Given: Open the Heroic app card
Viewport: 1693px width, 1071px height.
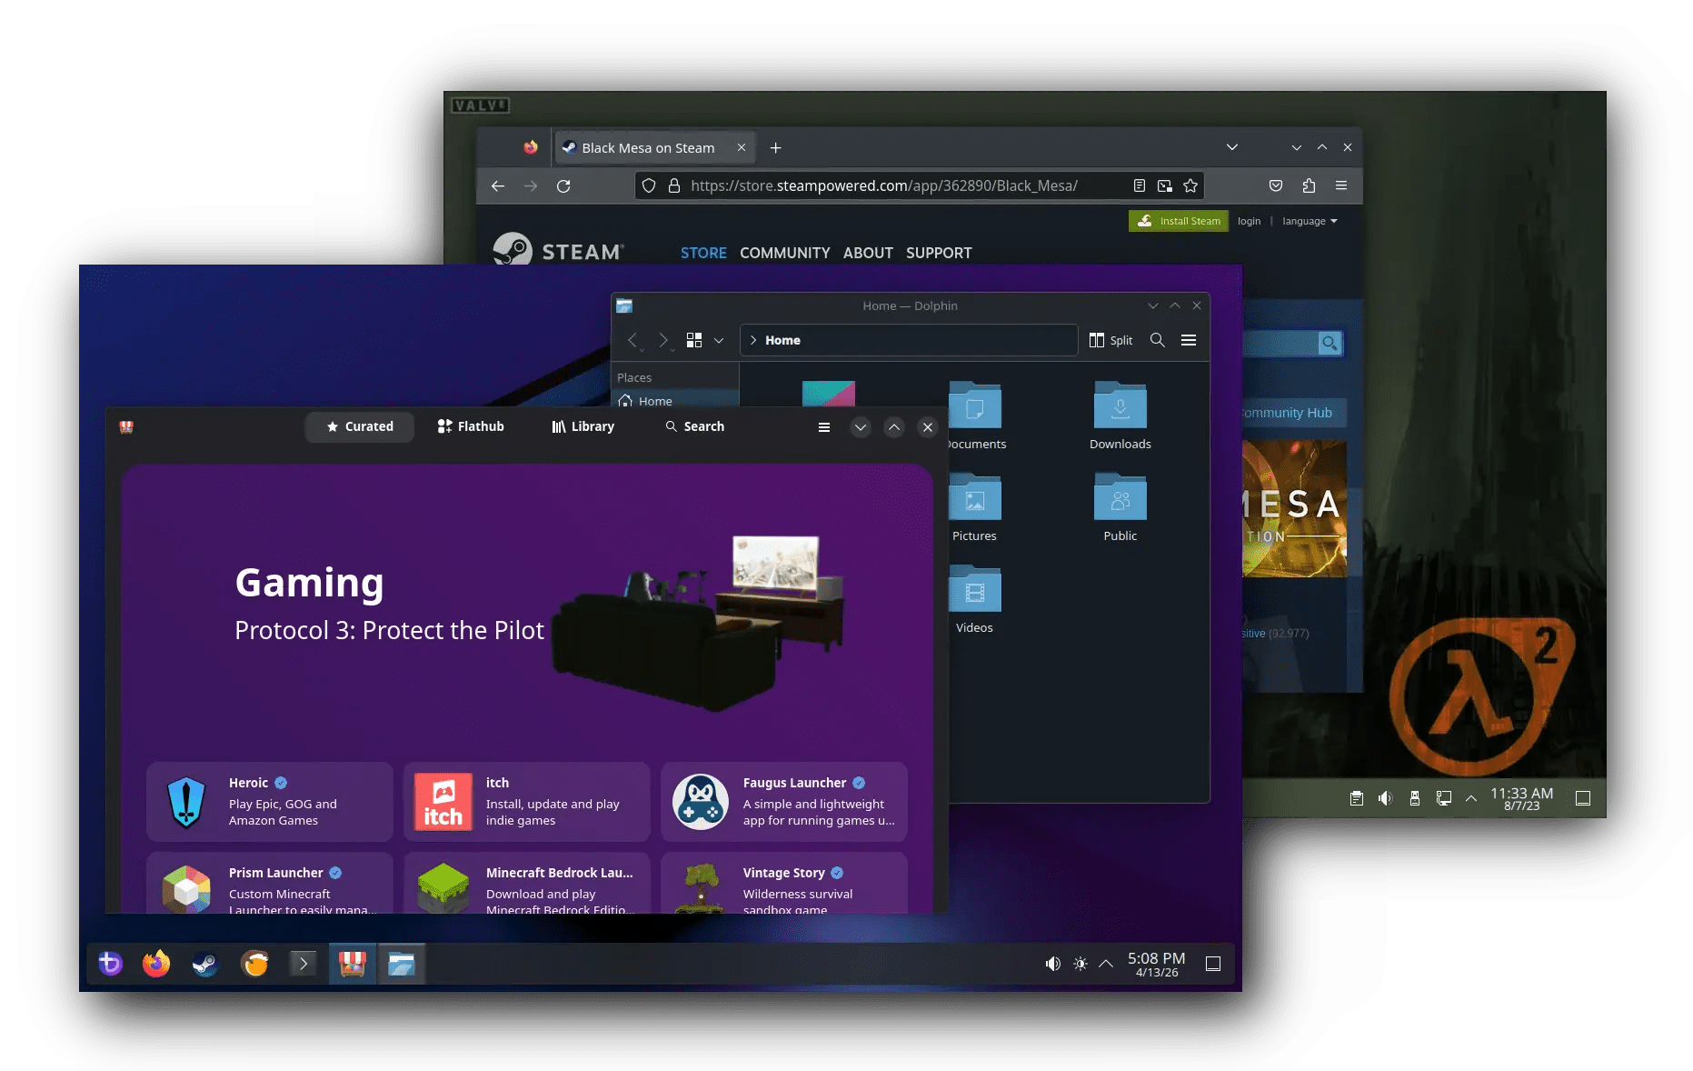Looking at the screenshot, I should [270, 802].
